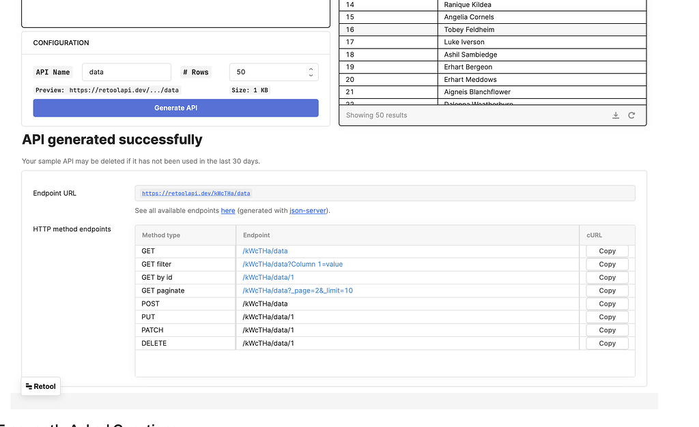The width and height of the screenshot is (699, 427).
Task: Copy cURL for the PUT row
Action: tap(607, 317)
